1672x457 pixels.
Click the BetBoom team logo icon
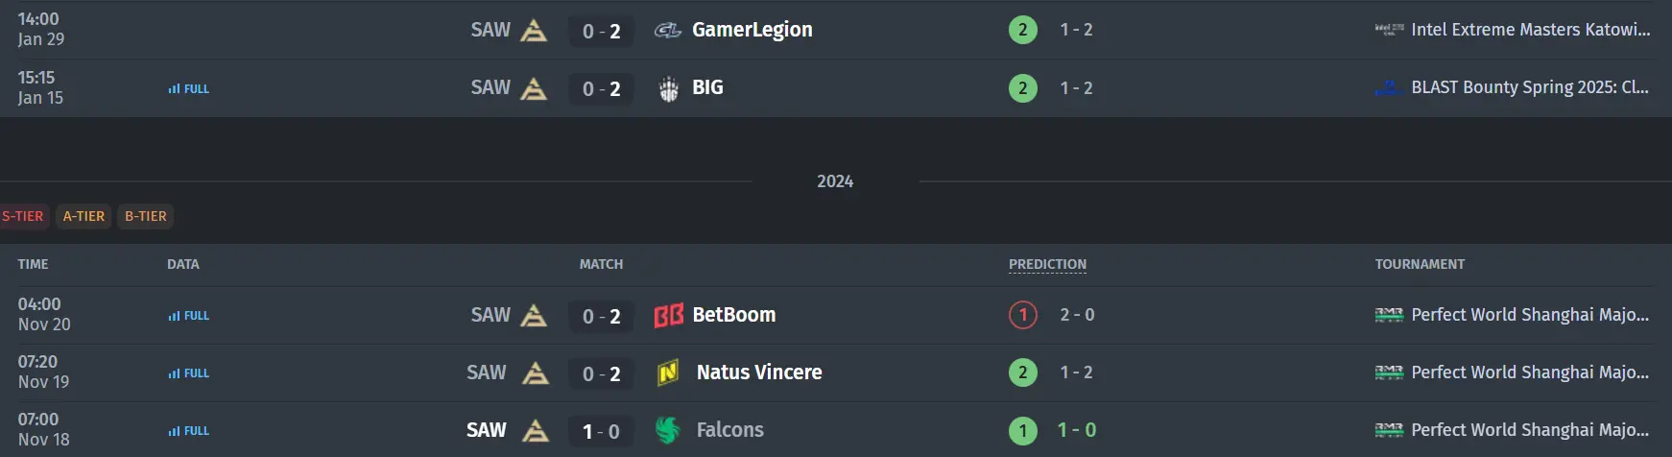[x=668, y=316]
